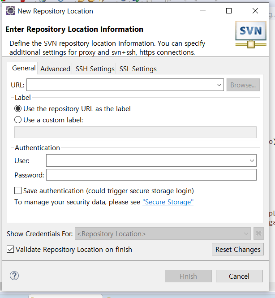
Task: Switch to the SSL Settings tab
Action: click(138, 69)
